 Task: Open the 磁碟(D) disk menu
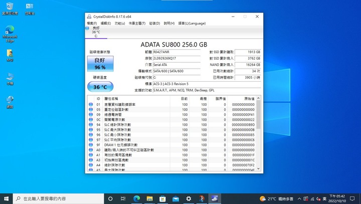click(154, 23)
